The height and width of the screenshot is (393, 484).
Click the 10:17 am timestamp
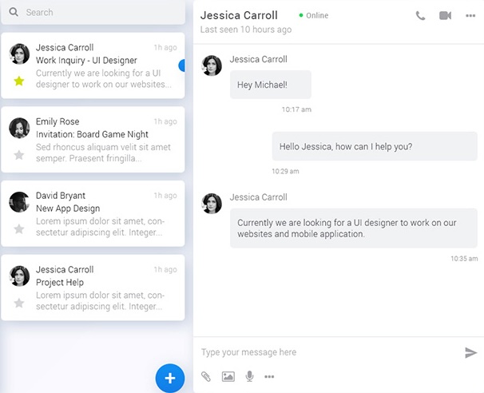click(296, 109)
